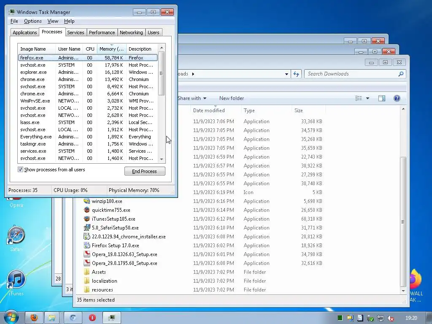The image size is (432, 324).
Task: Click the process list scrollbar thumb
Action: (x=162, y=73)
